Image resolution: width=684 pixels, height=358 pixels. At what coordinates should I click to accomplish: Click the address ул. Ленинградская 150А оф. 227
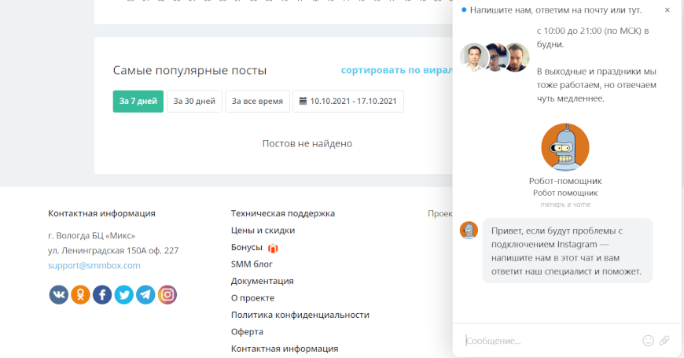tap(113, 250)
